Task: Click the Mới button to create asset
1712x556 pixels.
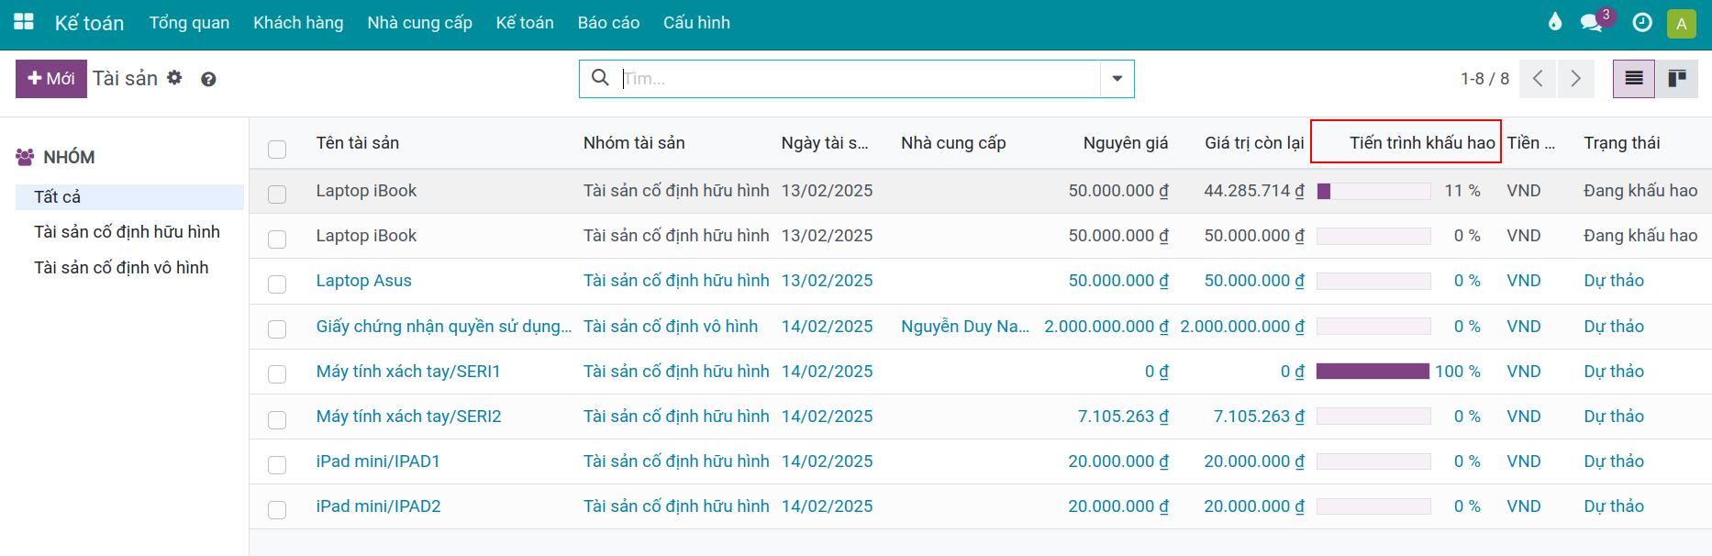Action: [51, 79]
